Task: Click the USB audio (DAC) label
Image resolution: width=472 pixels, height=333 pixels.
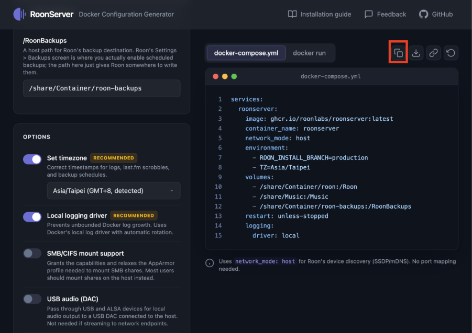Action: tap(72, 299)
